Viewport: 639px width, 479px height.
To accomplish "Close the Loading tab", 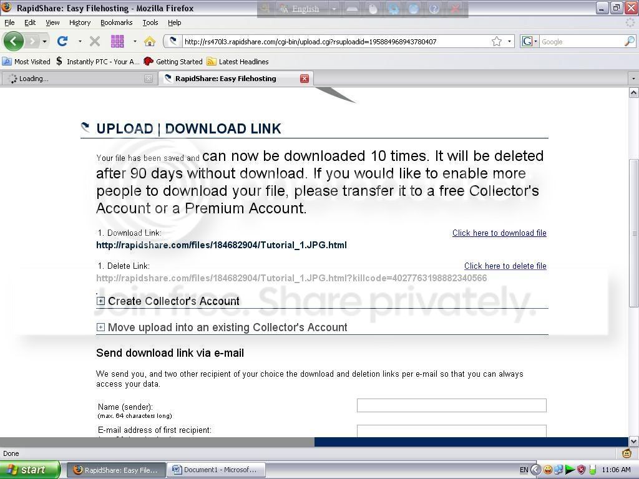I will click(149, 79).
